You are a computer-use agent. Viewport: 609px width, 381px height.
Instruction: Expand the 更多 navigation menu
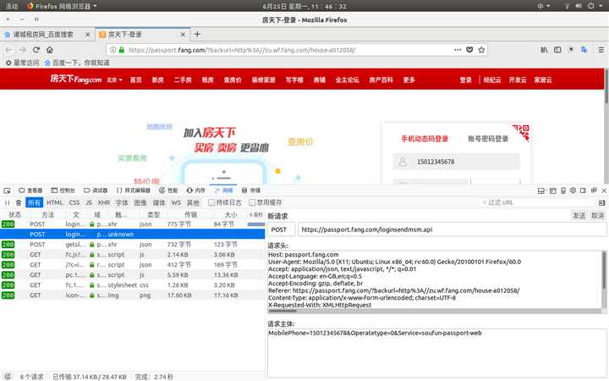pyautogui.click(x=409, y=80)
